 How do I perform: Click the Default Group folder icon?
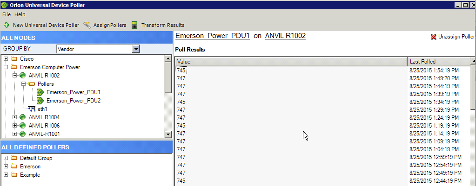point(14,158)
